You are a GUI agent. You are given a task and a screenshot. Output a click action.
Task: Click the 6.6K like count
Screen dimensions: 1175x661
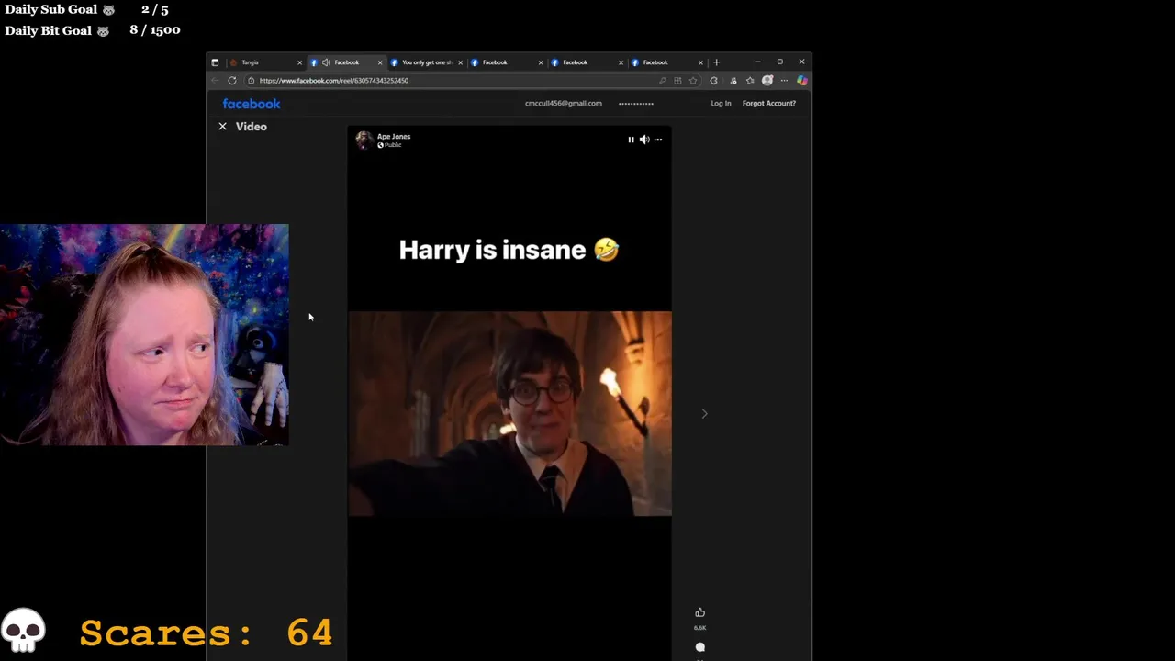[x=699, y=628]
